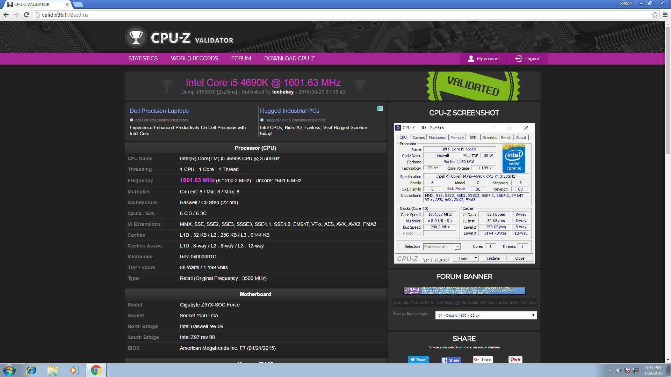This screenshot has height=377, width=671.
Task: Open Tools dropdown arrow in screenshot
Action: (476, 258)
